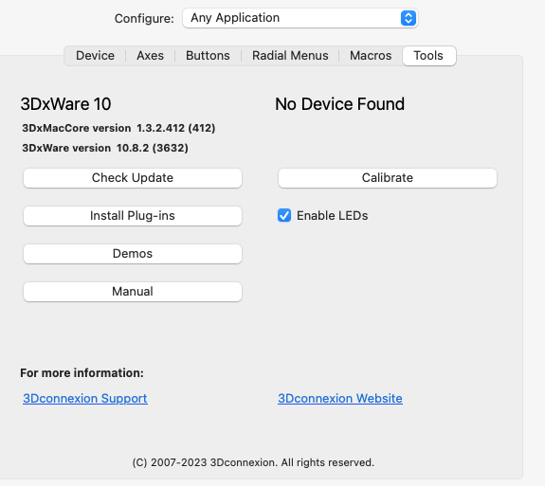Uncheck the Enable LEDs checkbox

(x=284, y=215)
